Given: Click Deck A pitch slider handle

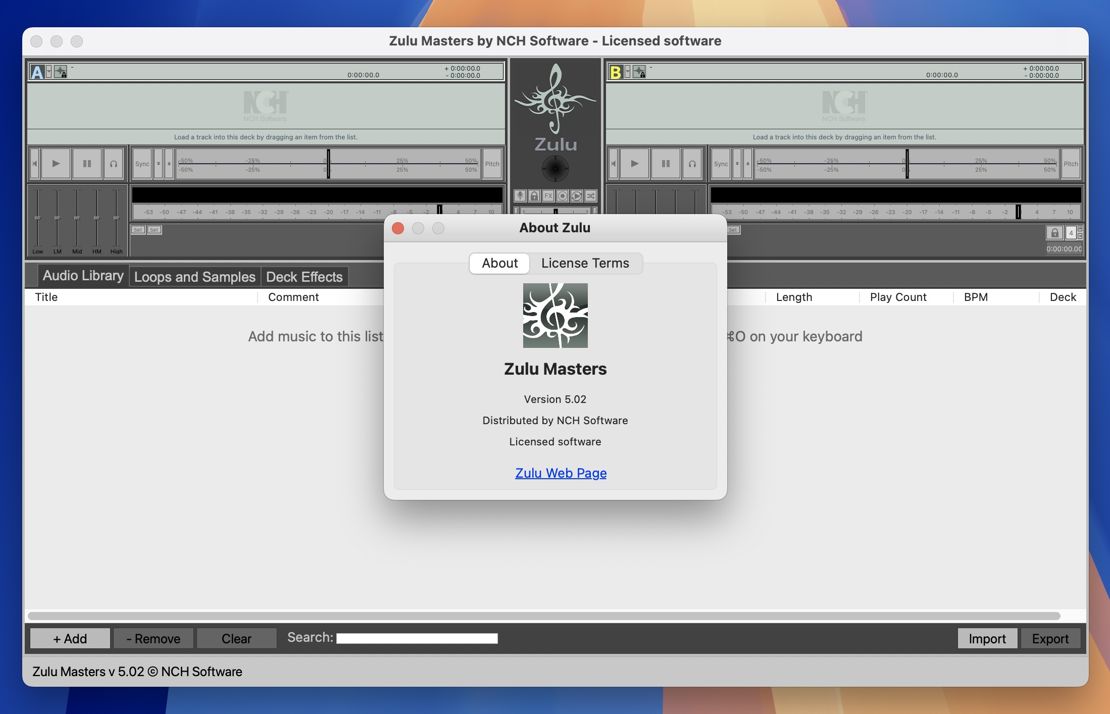Looking at the screenshot, I should coord(328,164).
